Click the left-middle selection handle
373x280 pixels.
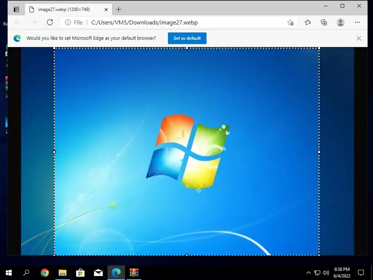[x=54, y=152]
